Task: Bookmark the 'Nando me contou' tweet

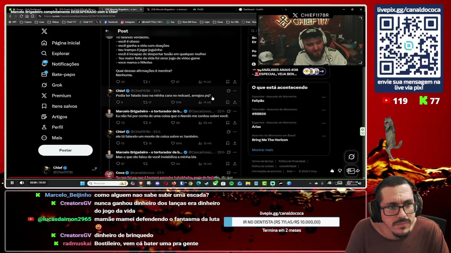Action: pos(228,123)
